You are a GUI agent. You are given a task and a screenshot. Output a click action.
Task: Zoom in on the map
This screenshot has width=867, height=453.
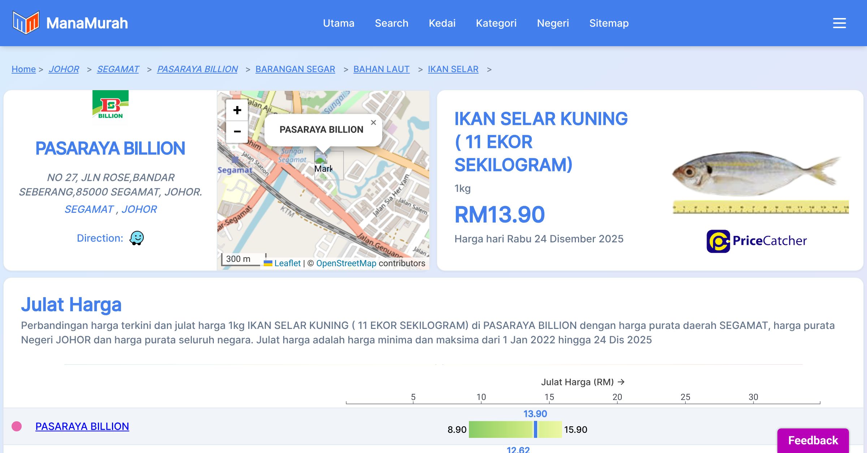pyautogui.click(x=237, y=110)
